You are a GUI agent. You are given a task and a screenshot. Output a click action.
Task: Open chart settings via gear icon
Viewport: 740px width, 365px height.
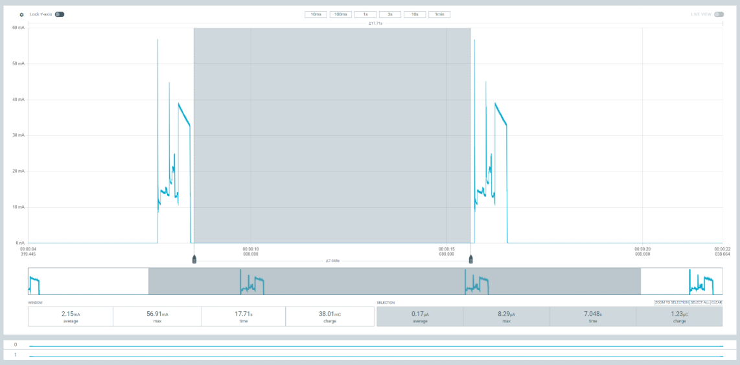point(21,14)
